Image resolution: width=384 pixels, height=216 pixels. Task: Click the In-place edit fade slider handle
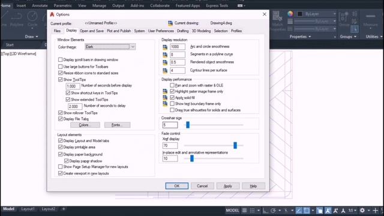(x=192, y=158)
